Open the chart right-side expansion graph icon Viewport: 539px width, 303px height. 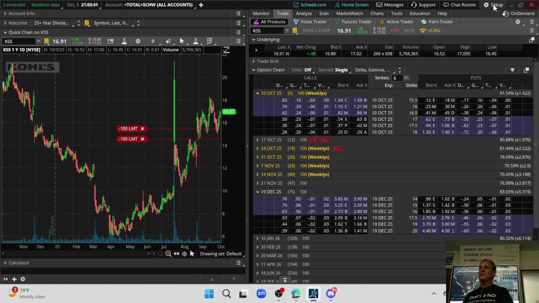(x=226, y=50)
